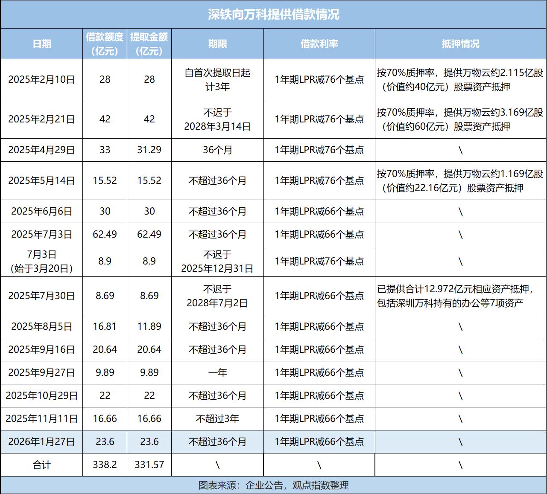
Task: Click the 万物云约2.115亿股 collateral cell
Action: pos(460,80)
